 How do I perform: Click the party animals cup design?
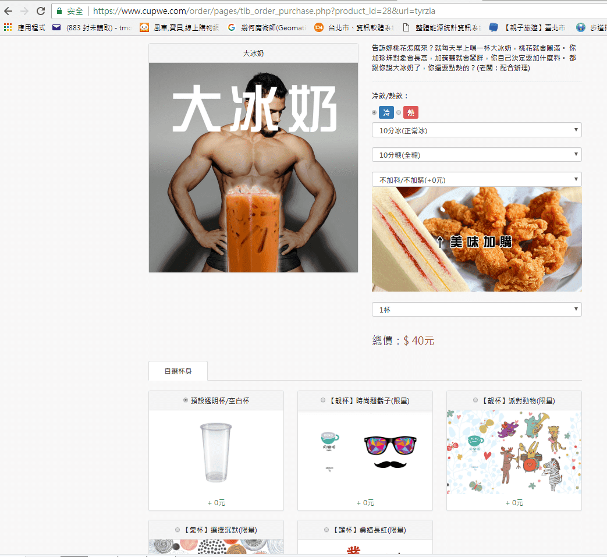pos(514,452)
